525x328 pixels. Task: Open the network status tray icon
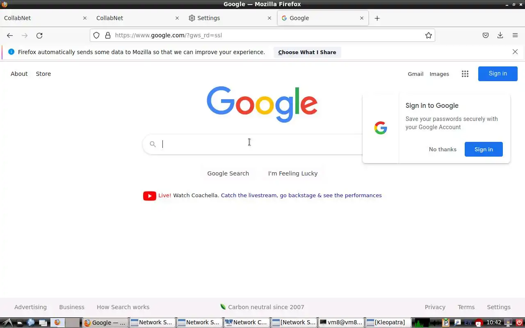(508, 322)
